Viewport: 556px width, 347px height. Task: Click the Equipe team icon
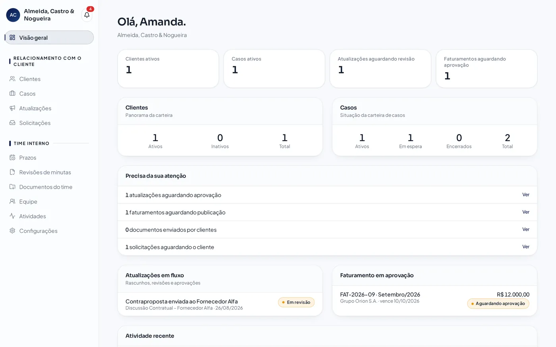click(12, 201)
